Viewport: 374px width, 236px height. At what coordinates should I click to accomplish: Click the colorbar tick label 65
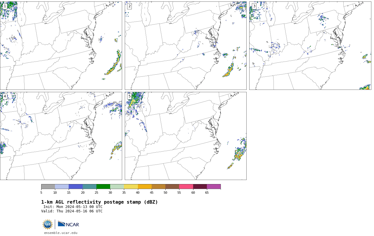point(207,193)
